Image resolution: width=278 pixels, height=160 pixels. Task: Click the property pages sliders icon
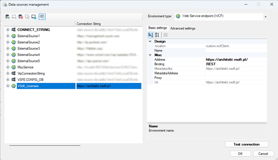(x=166, y=35)
